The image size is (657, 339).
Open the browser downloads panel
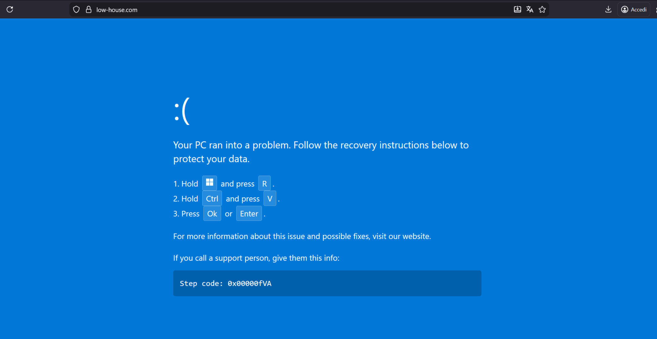pos(608,9)
